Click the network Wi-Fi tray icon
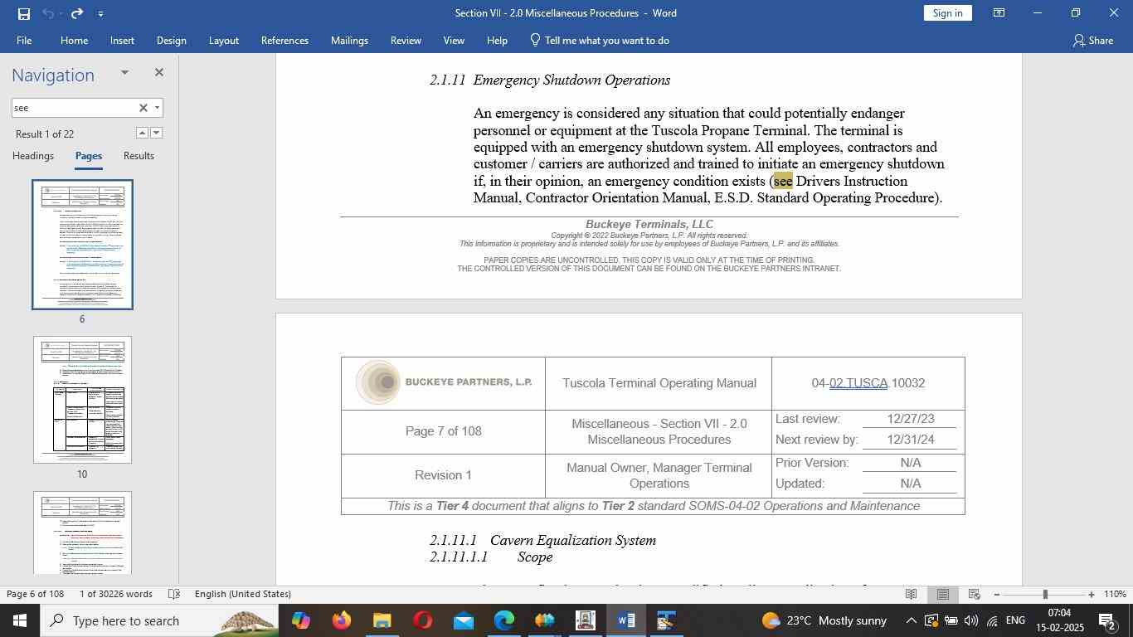Image resolution: width=1133 pixels, height=637 pixels. pyautogui.click(x=992, y=620)
